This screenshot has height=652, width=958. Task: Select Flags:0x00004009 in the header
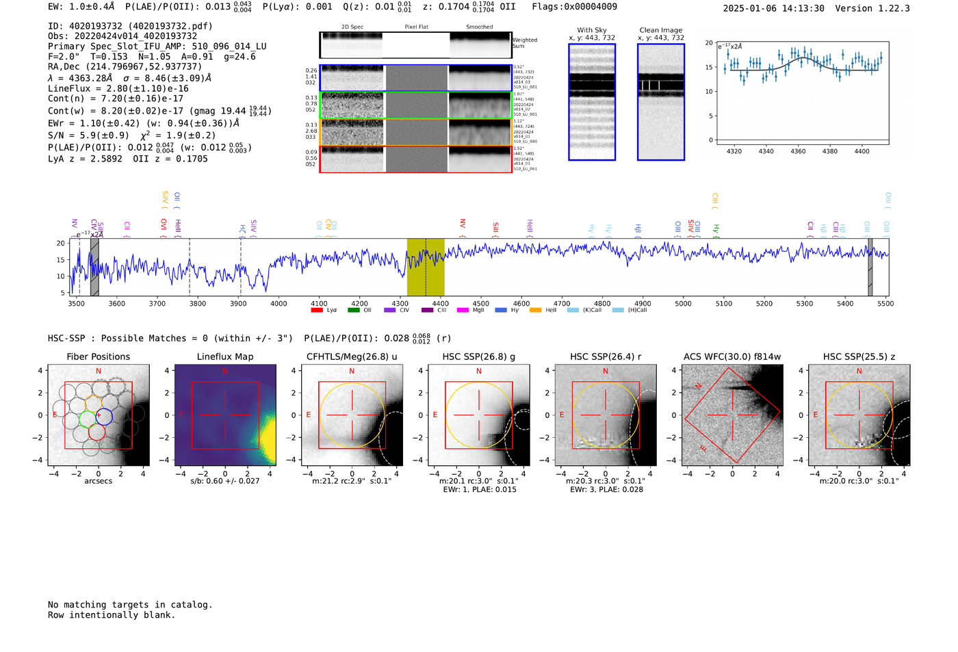574,7
